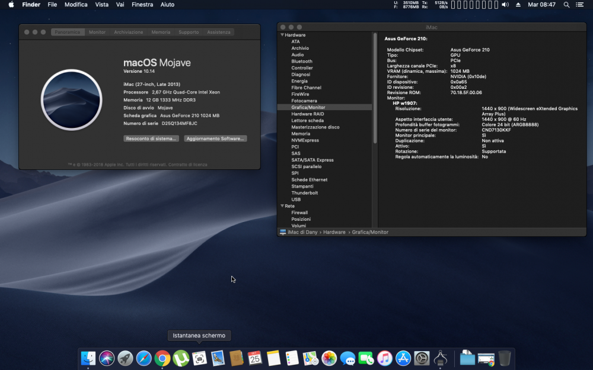Screen dimensions: 593x370
Task: Click the System Information sidebar scrollbar
Action: (x=375, y=88)
